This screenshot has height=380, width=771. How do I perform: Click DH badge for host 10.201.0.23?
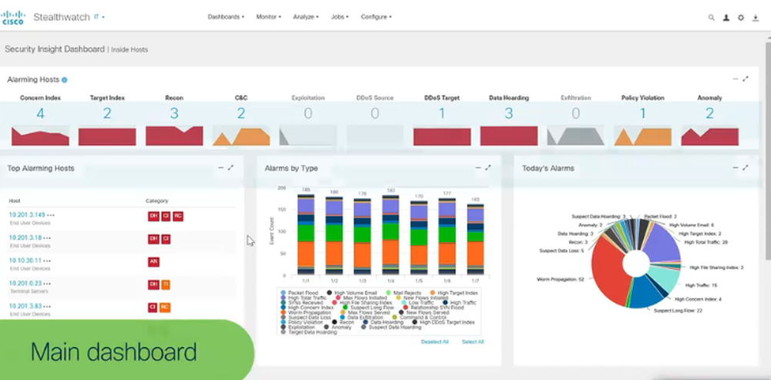(153, 284)
